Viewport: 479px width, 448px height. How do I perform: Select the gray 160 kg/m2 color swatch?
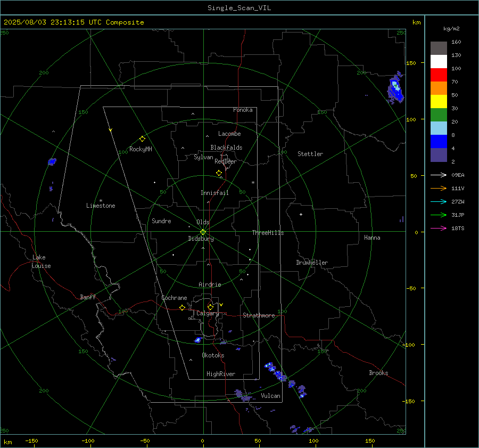point(439,48)
